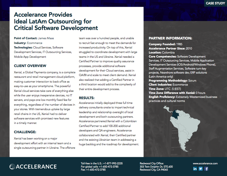Select the 'Point of Contact: James Maas' line
Image resolution: width=227 pixels, height=176 pixels.
coord(34,38)
